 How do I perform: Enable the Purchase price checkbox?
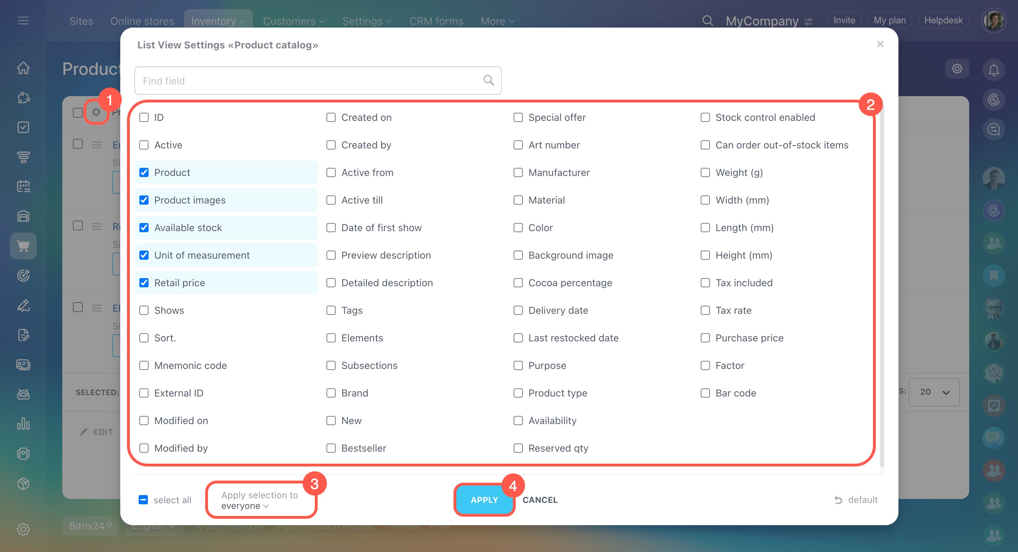tap(705, 338)
